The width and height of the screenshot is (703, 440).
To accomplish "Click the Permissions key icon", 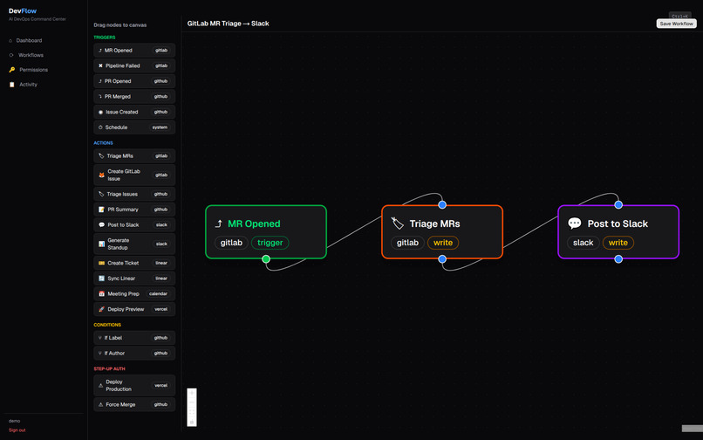I will click(x=11, y=70).
